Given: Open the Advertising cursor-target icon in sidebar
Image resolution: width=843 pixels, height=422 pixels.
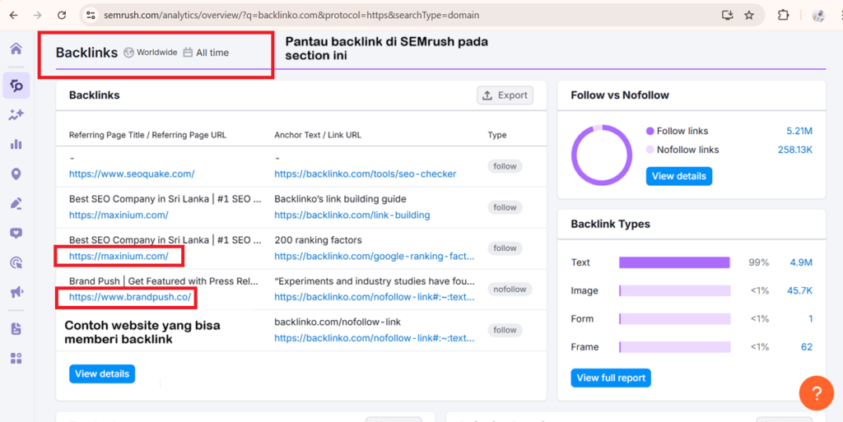Looking at the screenshot, I should coord(16,262).
